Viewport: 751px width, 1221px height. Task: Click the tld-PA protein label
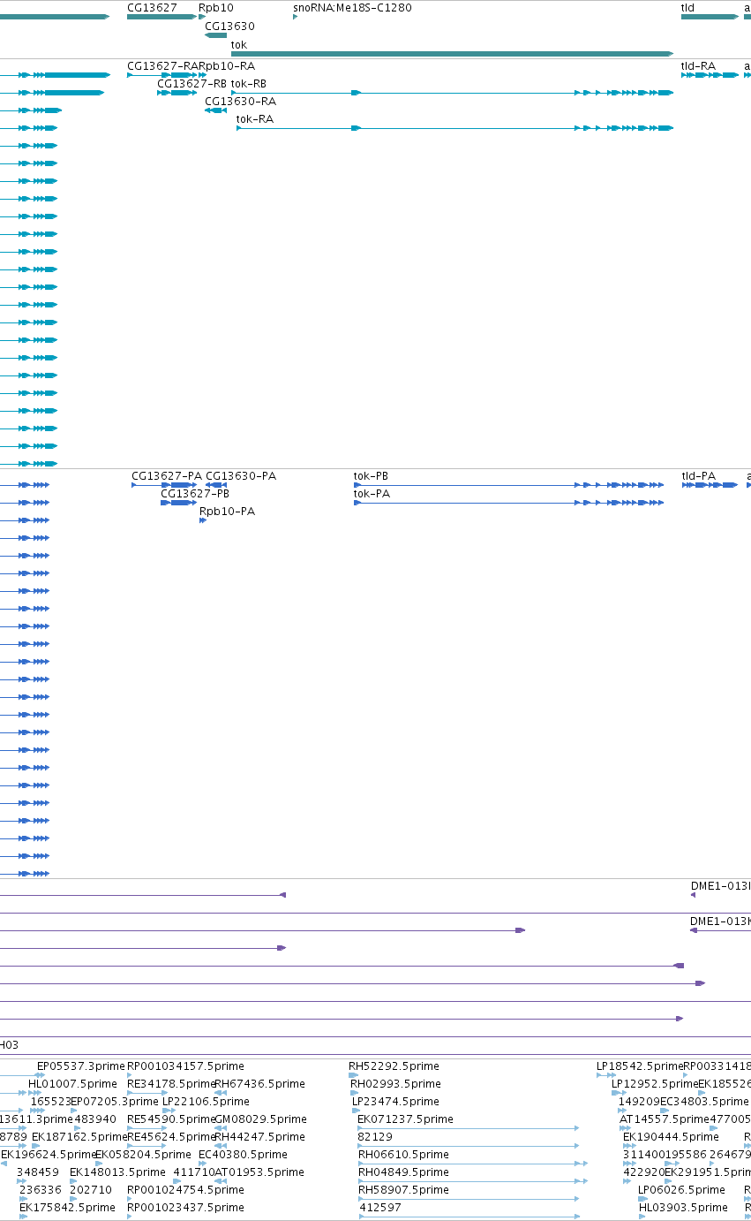click(698, 476)
